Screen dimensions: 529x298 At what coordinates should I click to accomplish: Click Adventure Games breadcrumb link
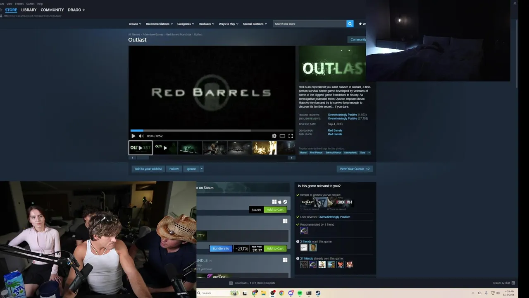[x=153, y=34]
